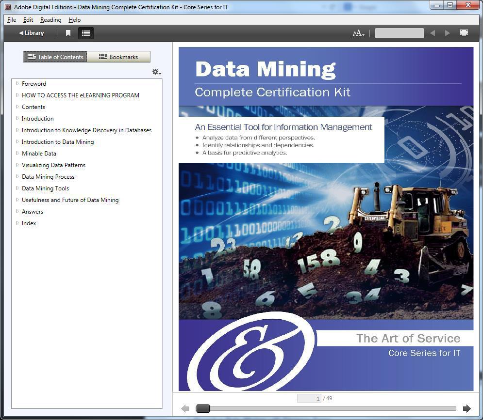Go to previous search result arrow
The height and width of the screenshot is (420, 483).
point(433,33)
